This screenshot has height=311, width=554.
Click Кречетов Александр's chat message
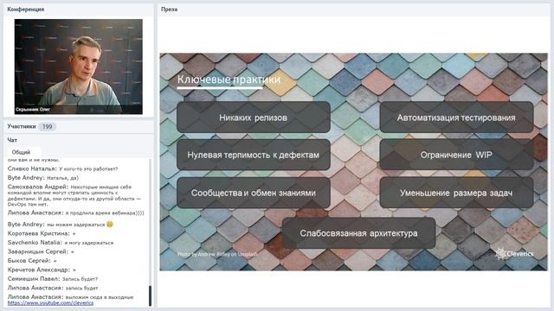pyautogui.click(x=42, y=270)
